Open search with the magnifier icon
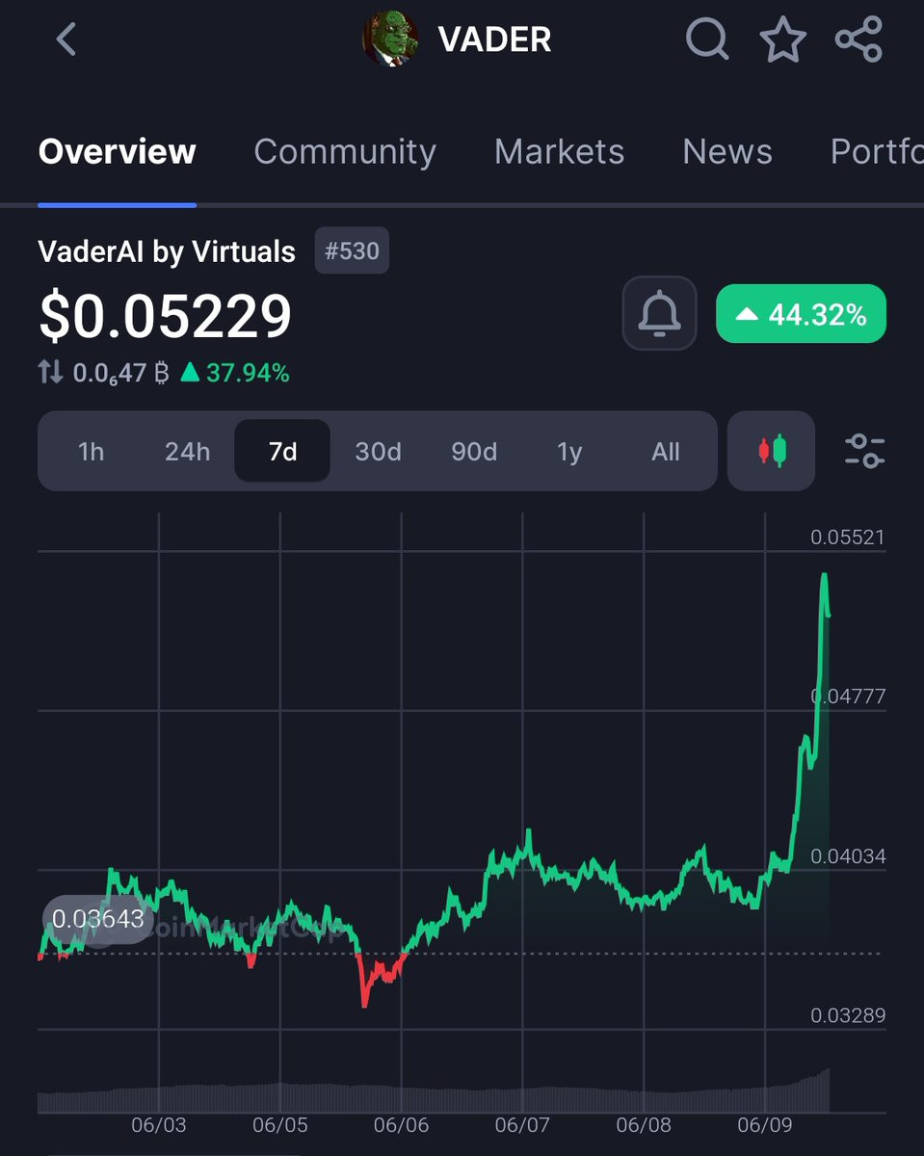 pyautogui.click(x=707, y=39)
